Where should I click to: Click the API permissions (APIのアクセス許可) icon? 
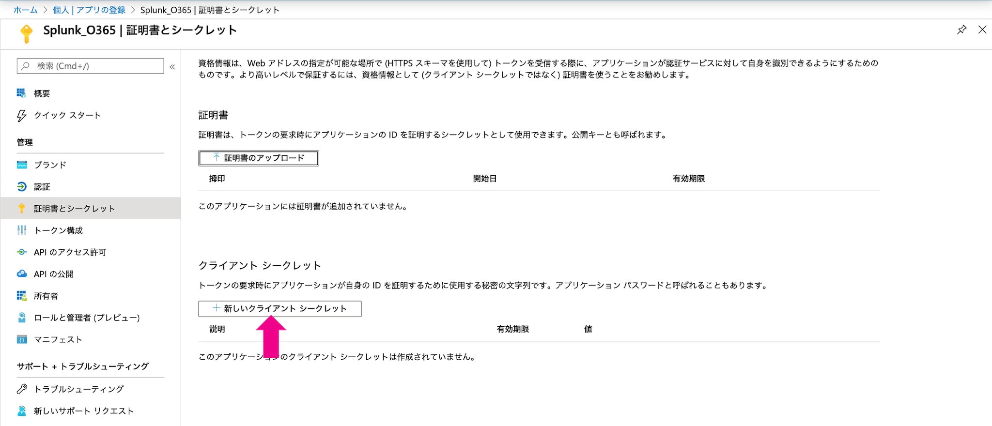(22, 252)
